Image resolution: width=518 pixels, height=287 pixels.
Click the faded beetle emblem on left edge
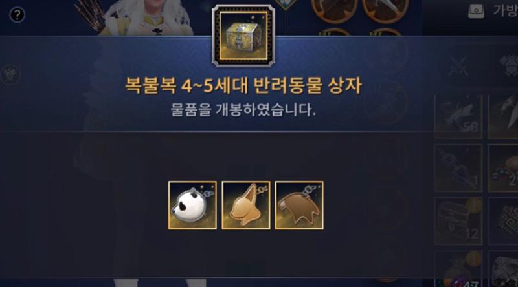tap(10, 74)
